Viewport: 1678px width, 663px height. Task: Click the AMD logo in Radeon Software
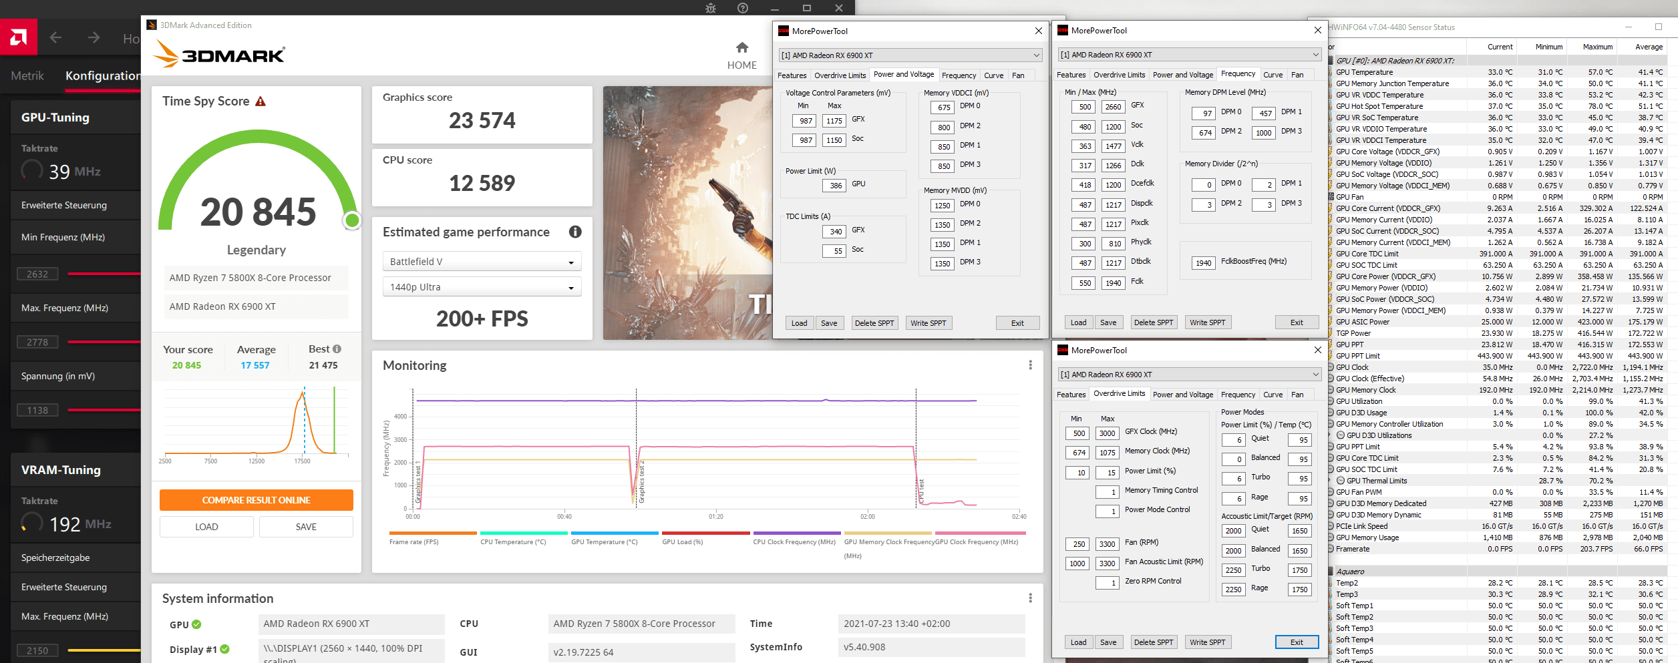(x=18, y=37)
